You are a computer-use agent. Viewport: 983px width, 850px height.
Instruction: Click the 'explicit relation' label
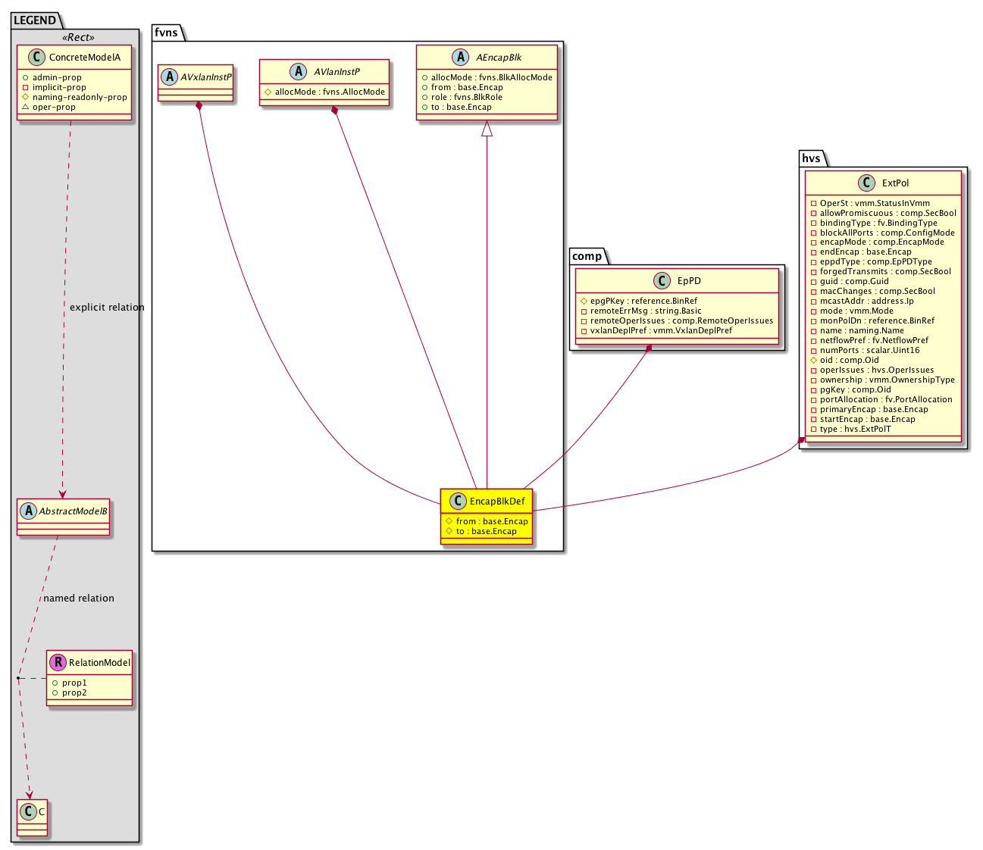[x=107, y=307]
